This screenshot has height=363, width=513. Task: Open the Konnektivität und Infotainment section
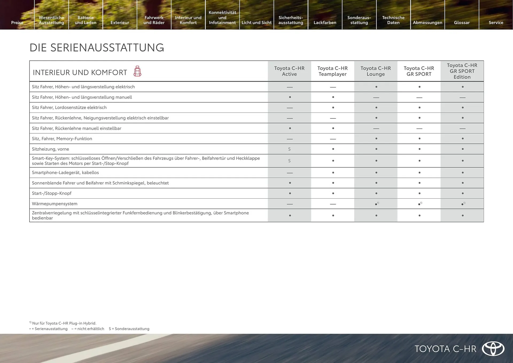(222, 17)
